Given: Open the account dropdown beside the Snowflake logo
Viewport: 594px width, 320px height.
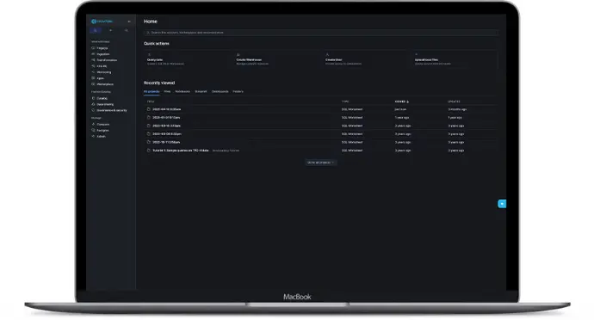Looking at the screenshot, I should [129, 22].
